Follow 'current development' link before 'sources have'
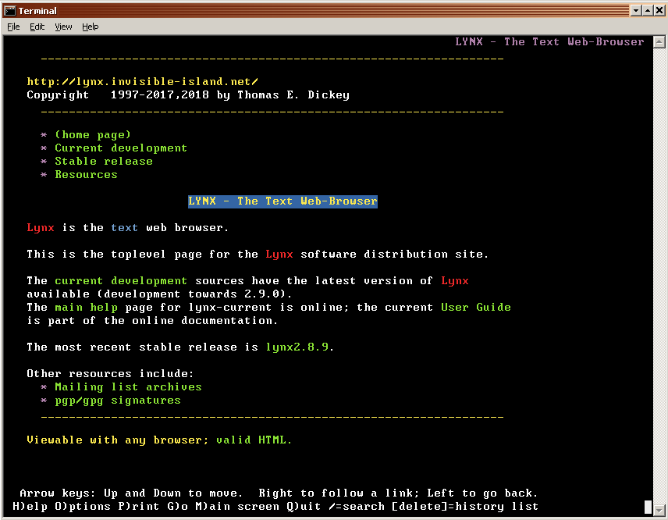The width and height of the screenshot is (668, 520). (x=121, y=281)
